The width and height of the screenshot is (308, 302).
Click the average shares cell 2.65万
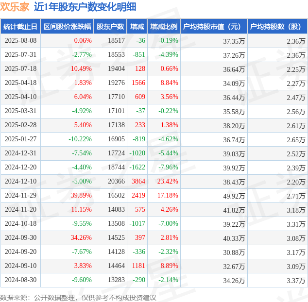coord(296,140)
